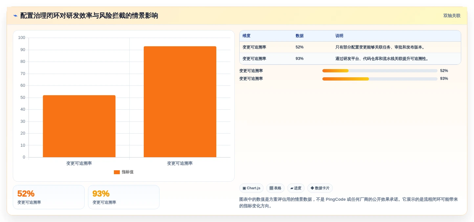Viewport: 474px width, 222px height.
Task: Click the 维度 column header
Action: point(247,36)
